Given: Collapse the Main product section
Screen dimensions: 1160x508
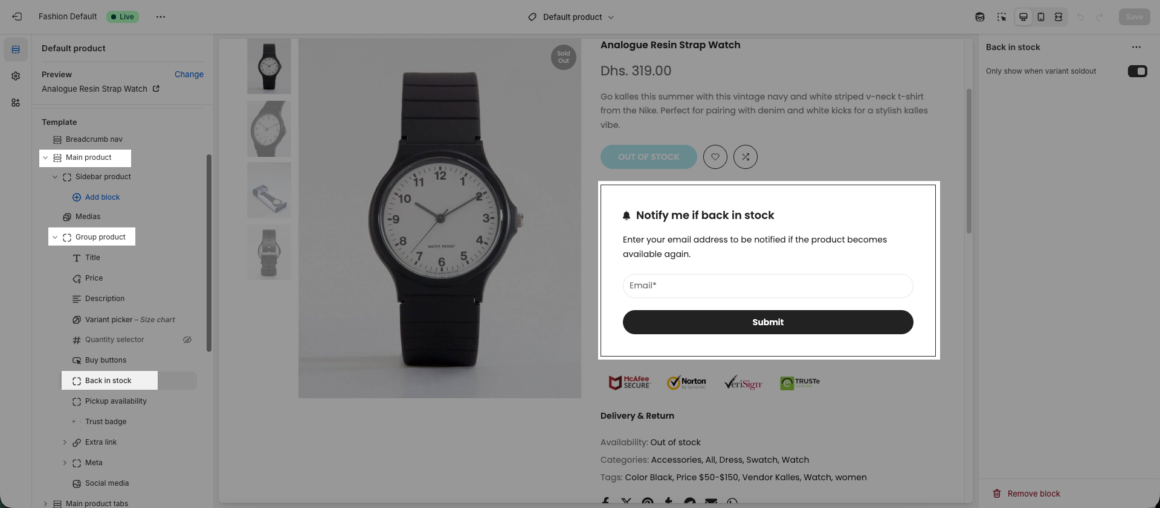Looking at the screenshot, I should [x=45, y=157].
